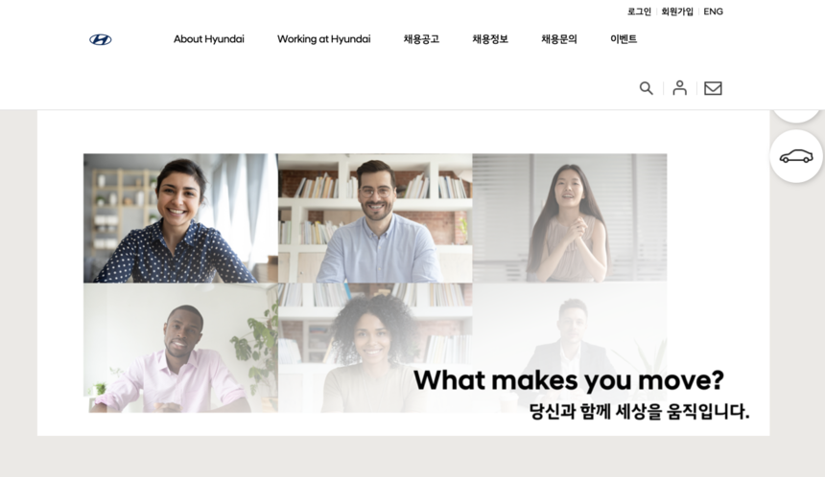Click the partially hidden round button above car
The image size is (825, 477).
pos(796,116)
